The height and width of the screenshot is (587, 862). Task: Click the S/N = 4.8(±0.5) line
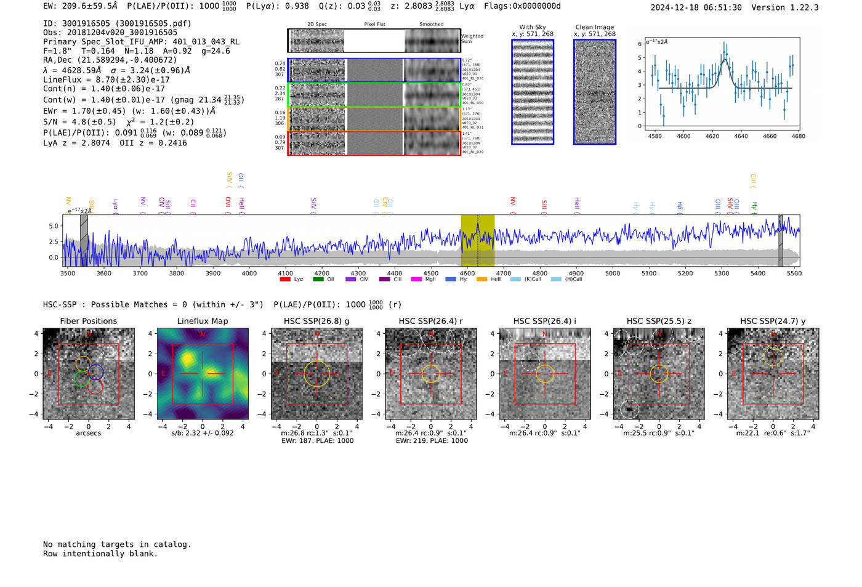pos(118,121)
